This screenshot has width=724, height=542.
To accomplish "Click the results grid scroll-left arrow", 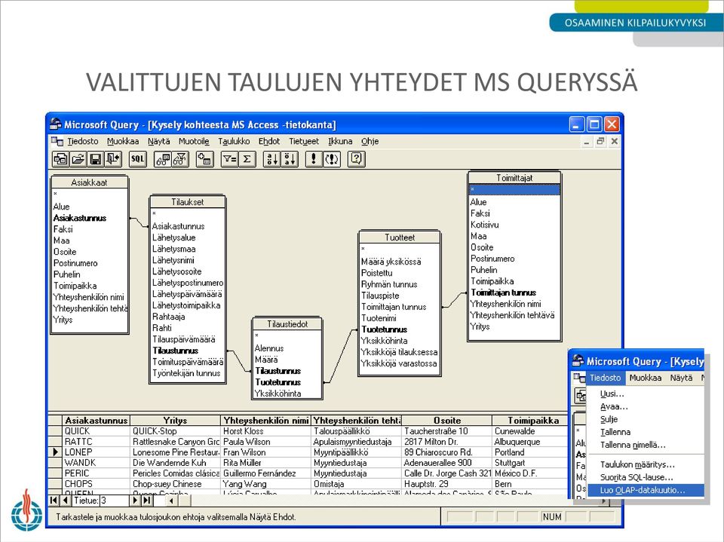I will click(171, 501).
